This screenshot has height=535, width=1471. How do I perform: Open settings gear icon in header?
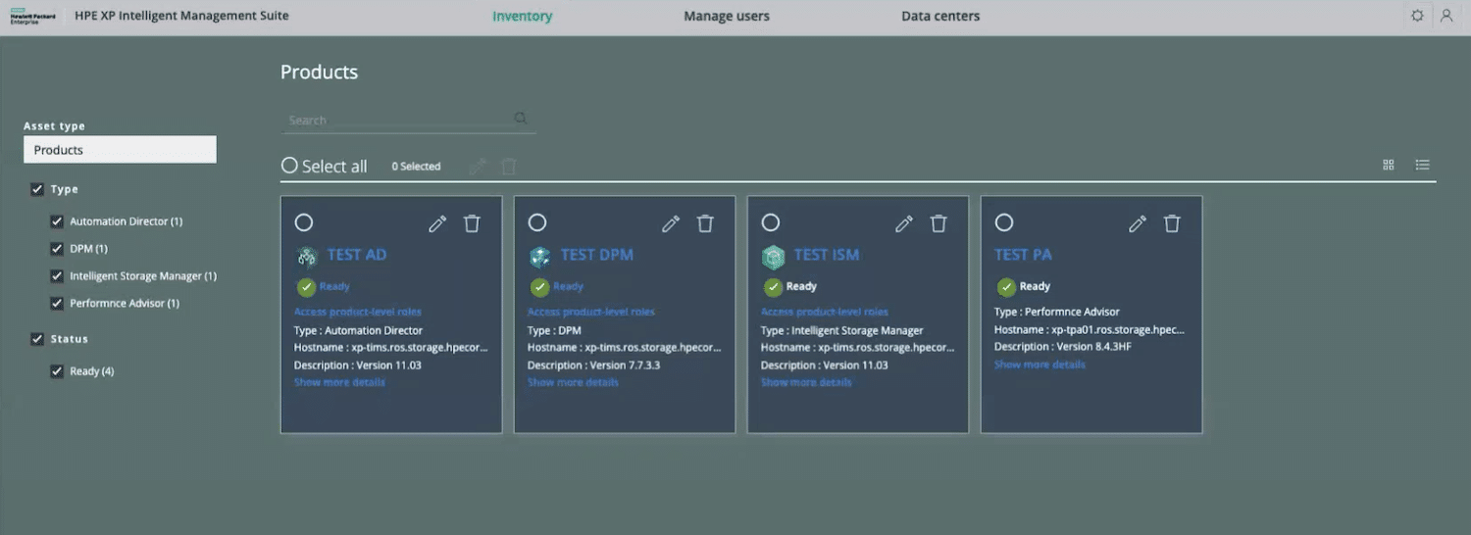click(1417, 16)
